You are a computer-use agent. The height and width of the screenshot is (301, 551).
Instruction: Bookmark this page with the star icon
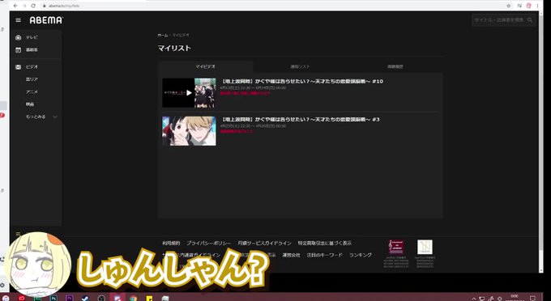click(509, 6)
